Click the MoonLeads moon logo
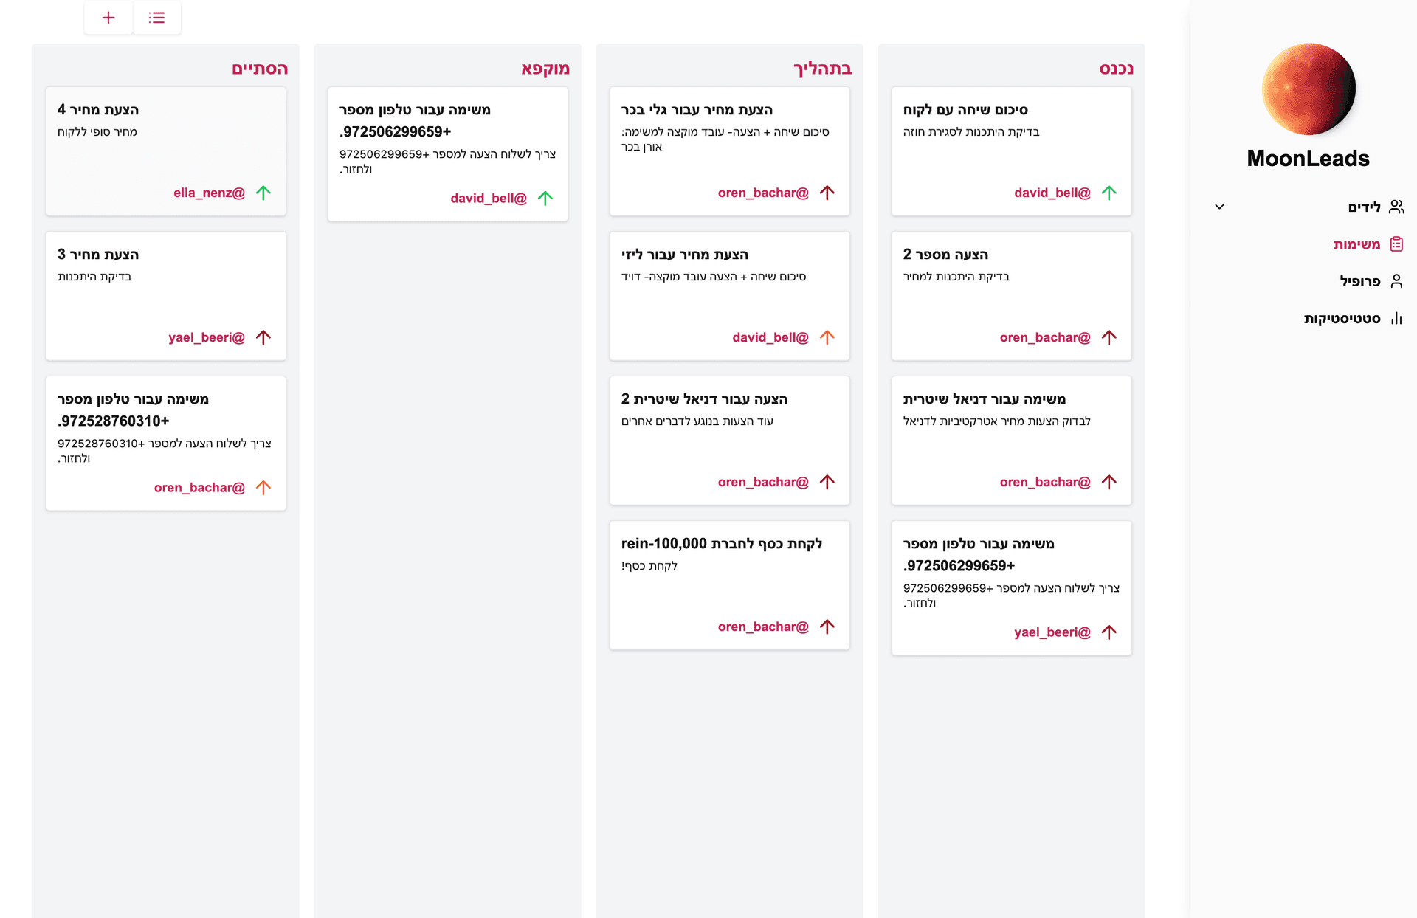Image resolution: width=1417 pixels, height=918 pixels. [1308, 89]
